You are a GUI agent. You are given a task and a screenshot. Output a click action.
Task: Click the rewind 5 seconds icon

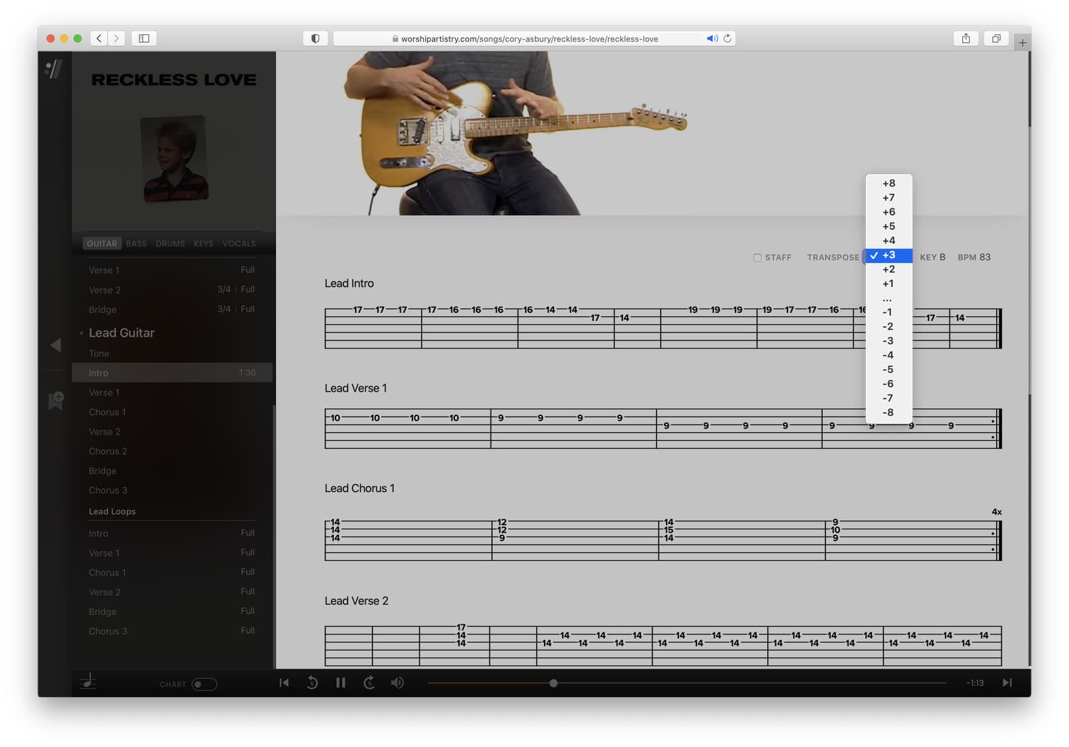[312, 683]
